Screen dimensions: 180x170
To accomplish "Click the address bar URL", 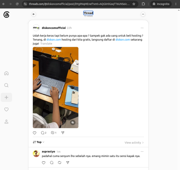I will 79,4.
